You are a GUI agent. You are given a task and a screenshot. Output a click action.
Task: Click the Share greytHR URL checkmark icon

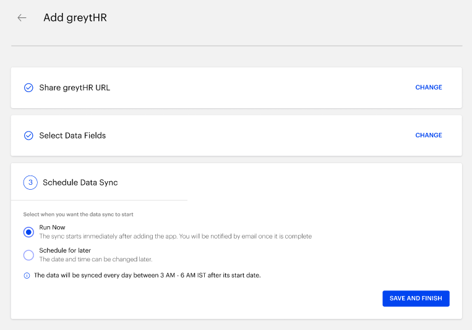coord(28,88)
